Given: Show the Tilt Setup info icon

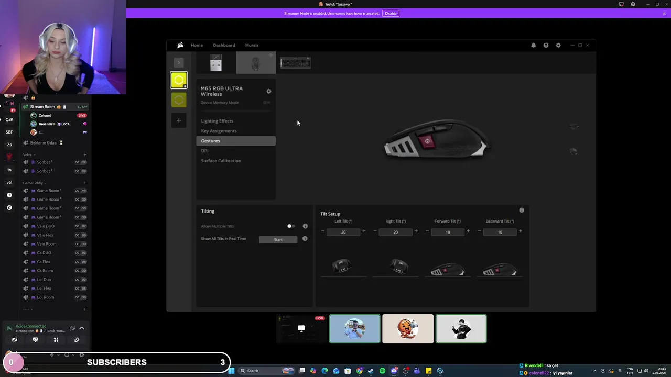Looking at the screenshot, I should pyautogui.click(x=522, y=210).
